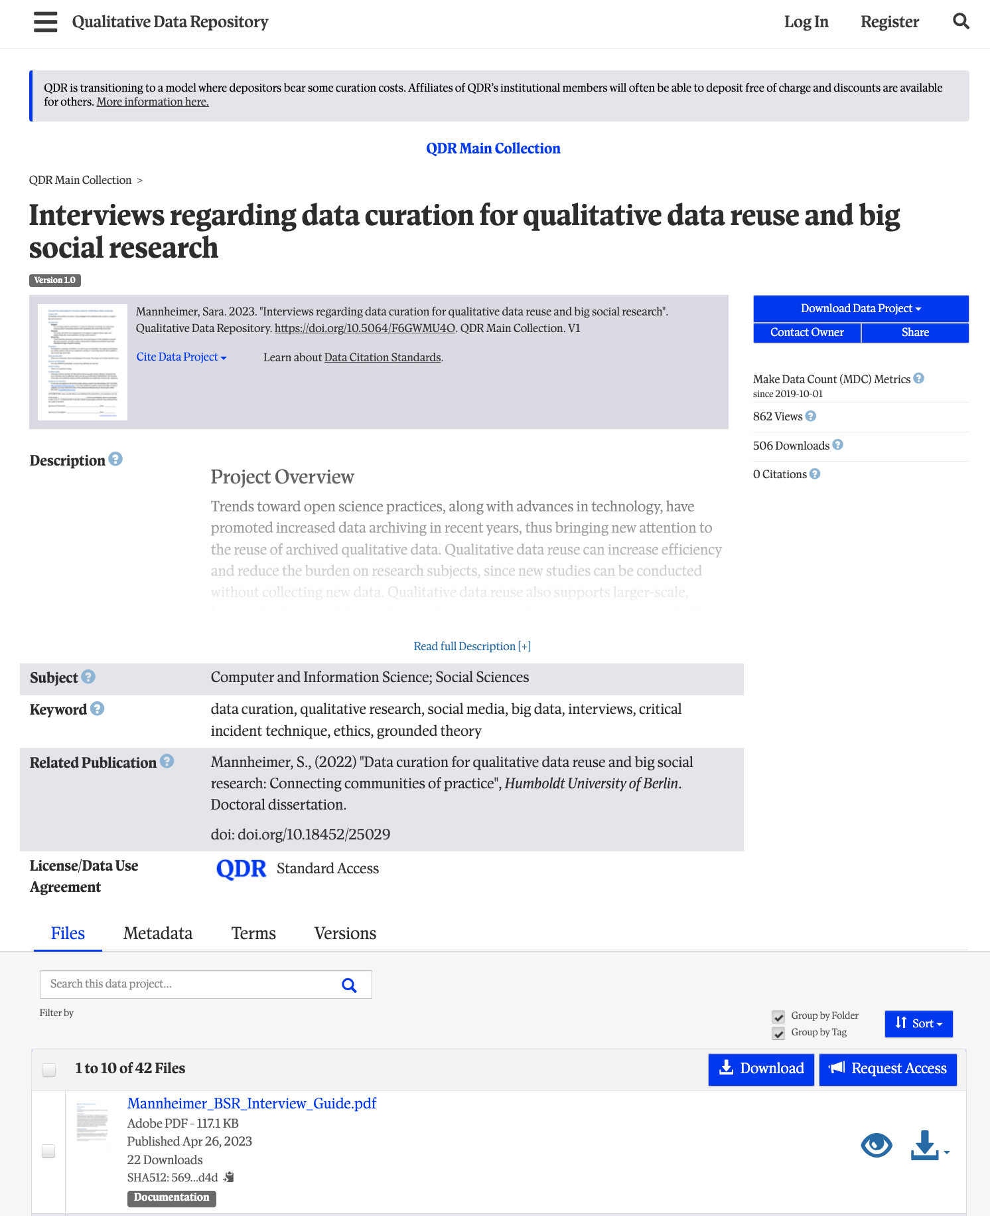This screenshot has width=990, height=1216.
Task: Click the blue Download files button
Action: 761,1069
